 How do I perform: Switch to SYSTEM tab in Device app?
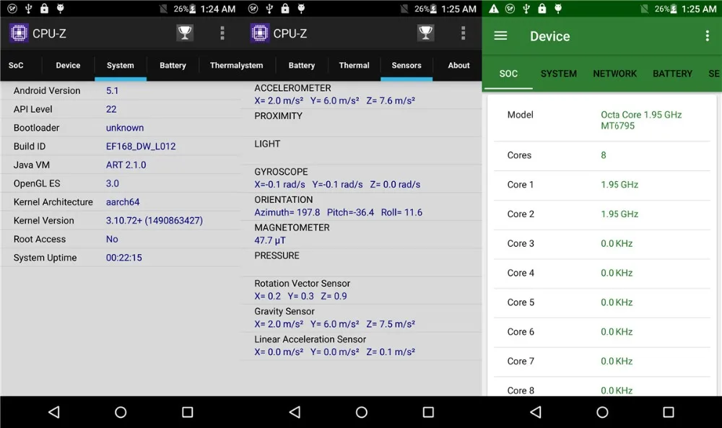click(x=559, y=74)
